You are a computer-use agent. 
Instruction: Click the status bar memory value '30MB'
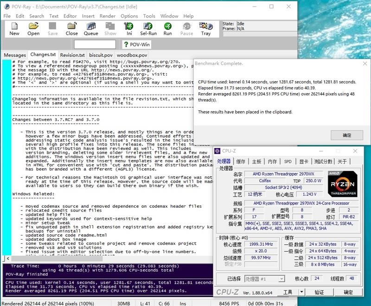coord(123,303)
